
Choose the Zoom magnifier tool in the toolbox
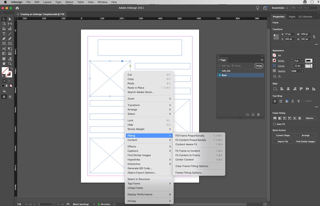click(10, 64)
